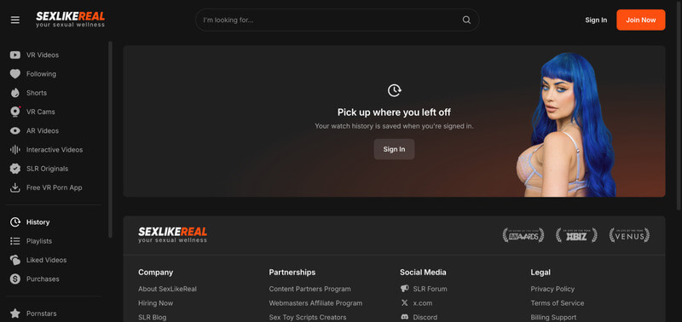The width and height of the screenshot is (682, 322).
Task: Click the orange Join Now button
Action: [x=641, y=20]
